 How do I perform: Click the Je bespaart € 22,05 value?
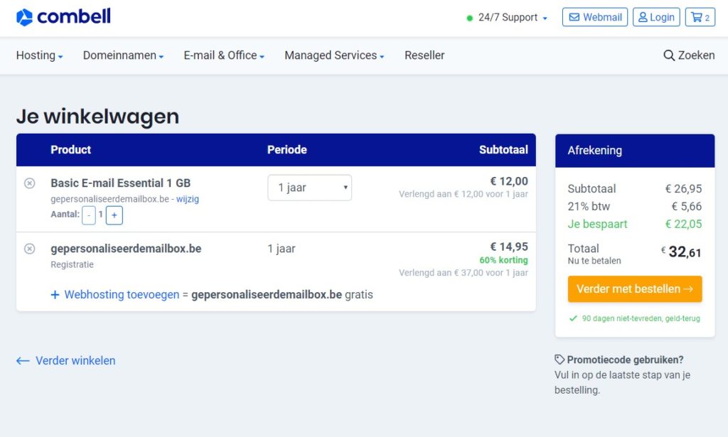pyautogui.click(x=683, y=224)
